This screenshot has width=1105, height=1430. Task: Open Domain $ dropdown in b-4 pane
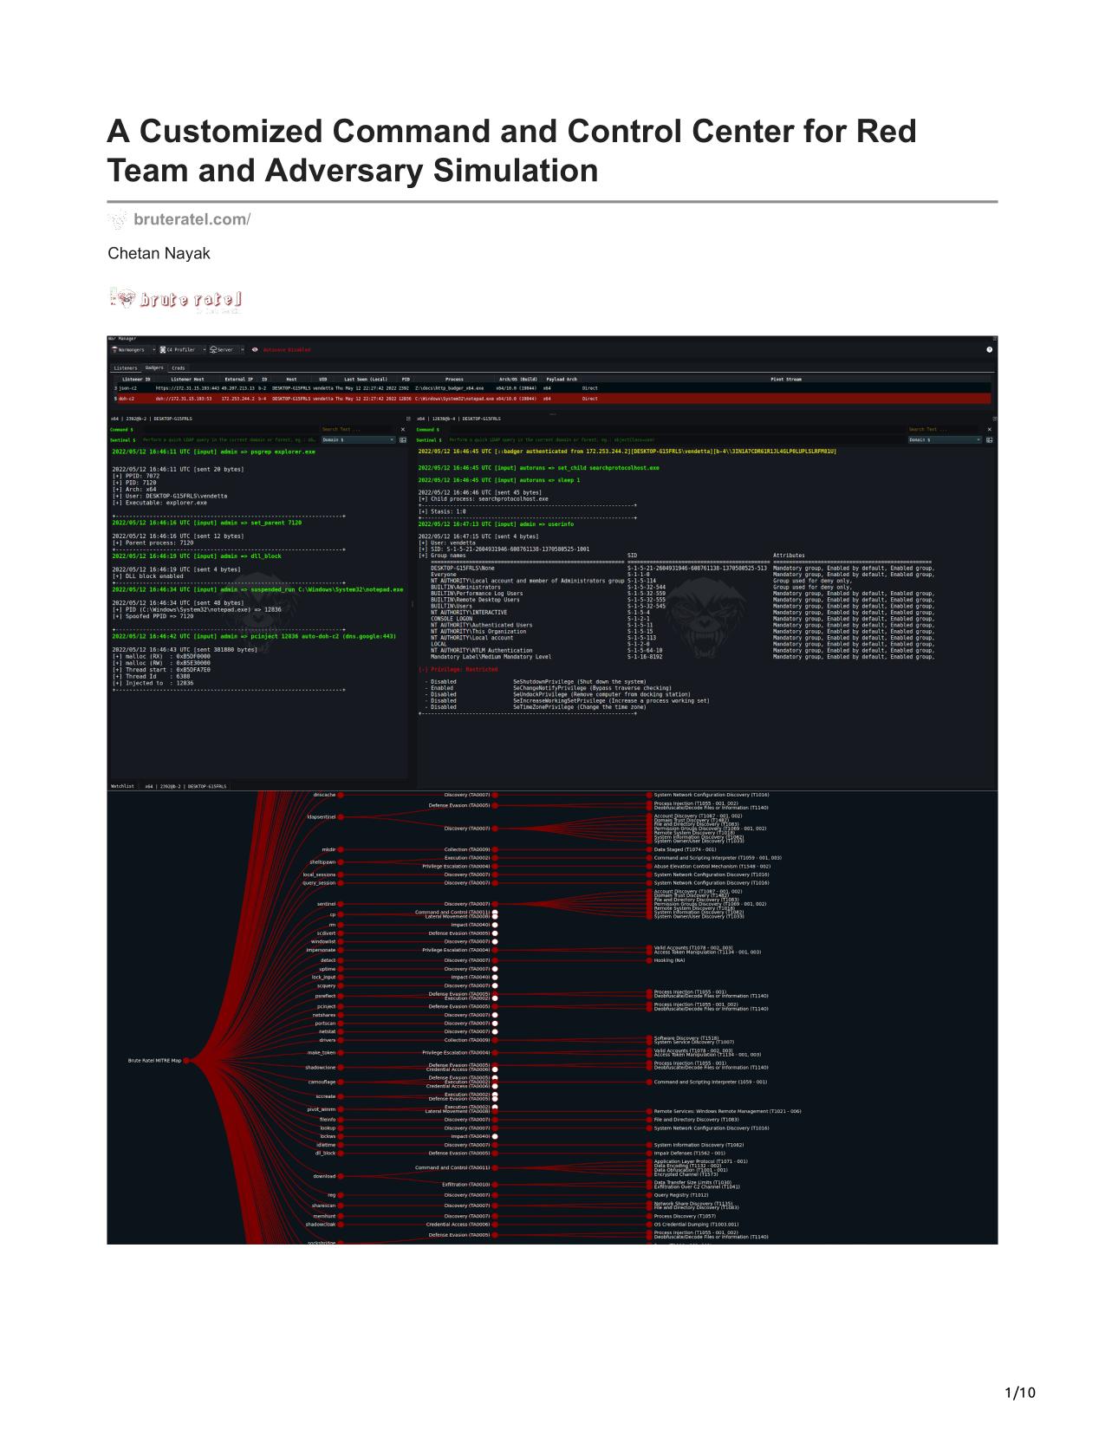point(945,440)
